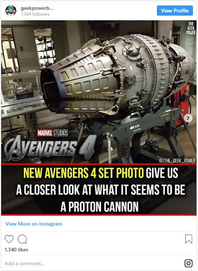Open comments via the speech bubble icon
198x271 pixels.
[22, 239]
